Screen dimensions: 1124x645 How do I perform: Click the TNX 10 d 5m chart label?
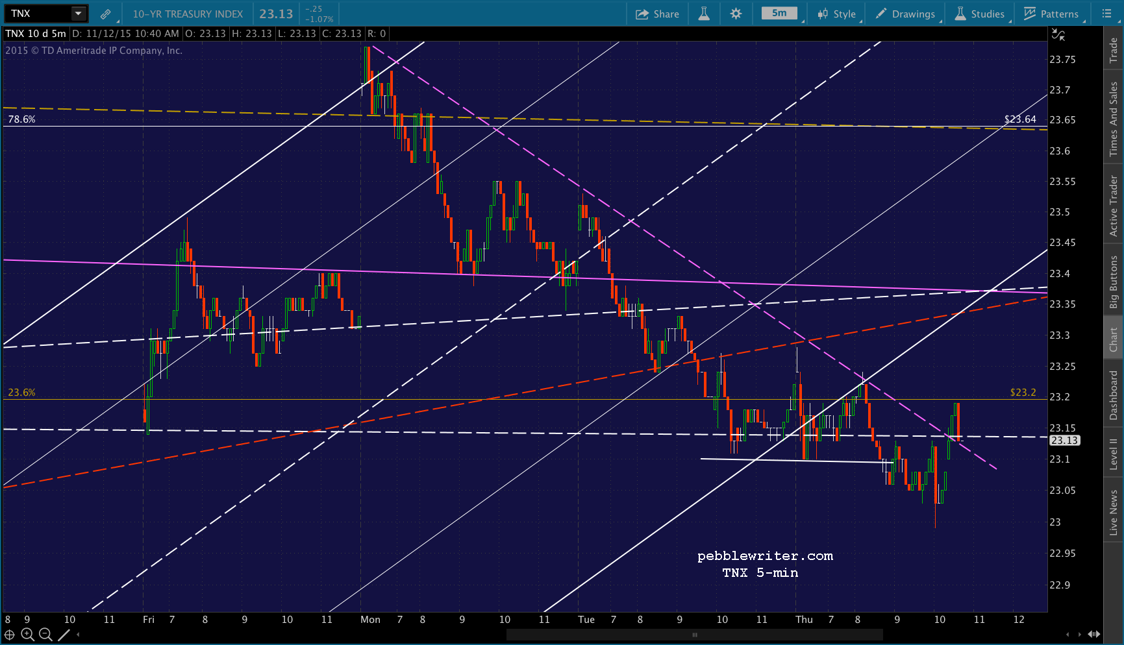click(x=36, y=34)
